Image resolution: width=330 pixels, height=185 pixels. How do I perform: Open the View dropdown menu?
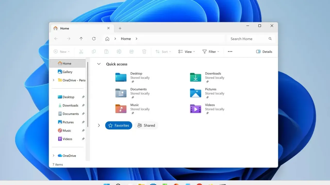187,52
